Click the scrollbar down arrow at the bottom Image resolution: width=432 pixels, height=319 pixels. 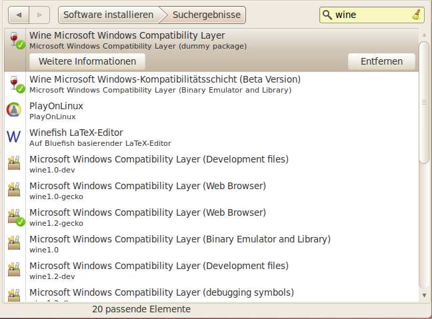(424, 295)
